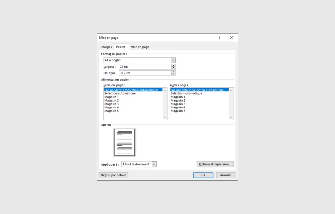This screenshot has height=214, width=335.
Task: Click the Hauteur input field
Action: pos(145,73)
